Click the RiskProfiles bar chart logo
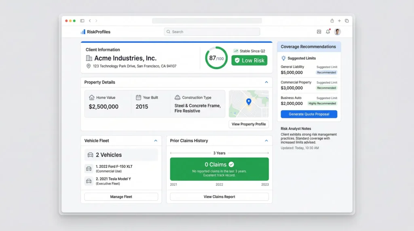The image size is (414, 231). [83, 32]
